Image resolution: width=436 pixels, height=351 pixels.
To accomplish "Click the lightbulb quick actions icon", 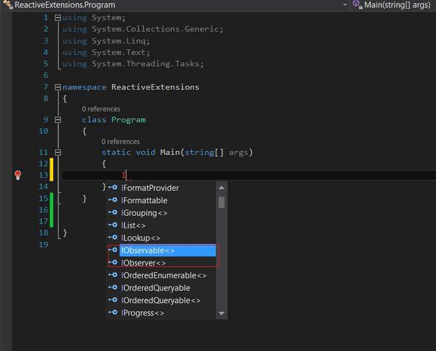I will pos(18,175).
